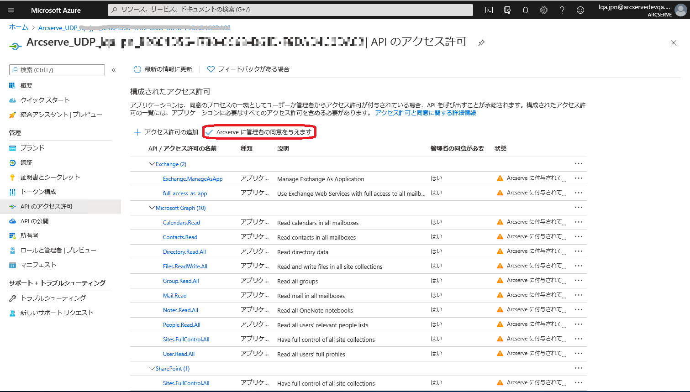Collapse the left menu with double chevron
The image size is (690, 392).
pos(114,70)
